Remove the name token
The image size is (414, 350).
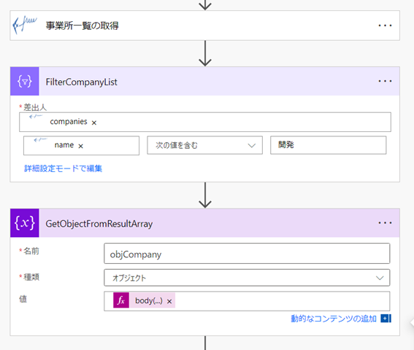81,146
